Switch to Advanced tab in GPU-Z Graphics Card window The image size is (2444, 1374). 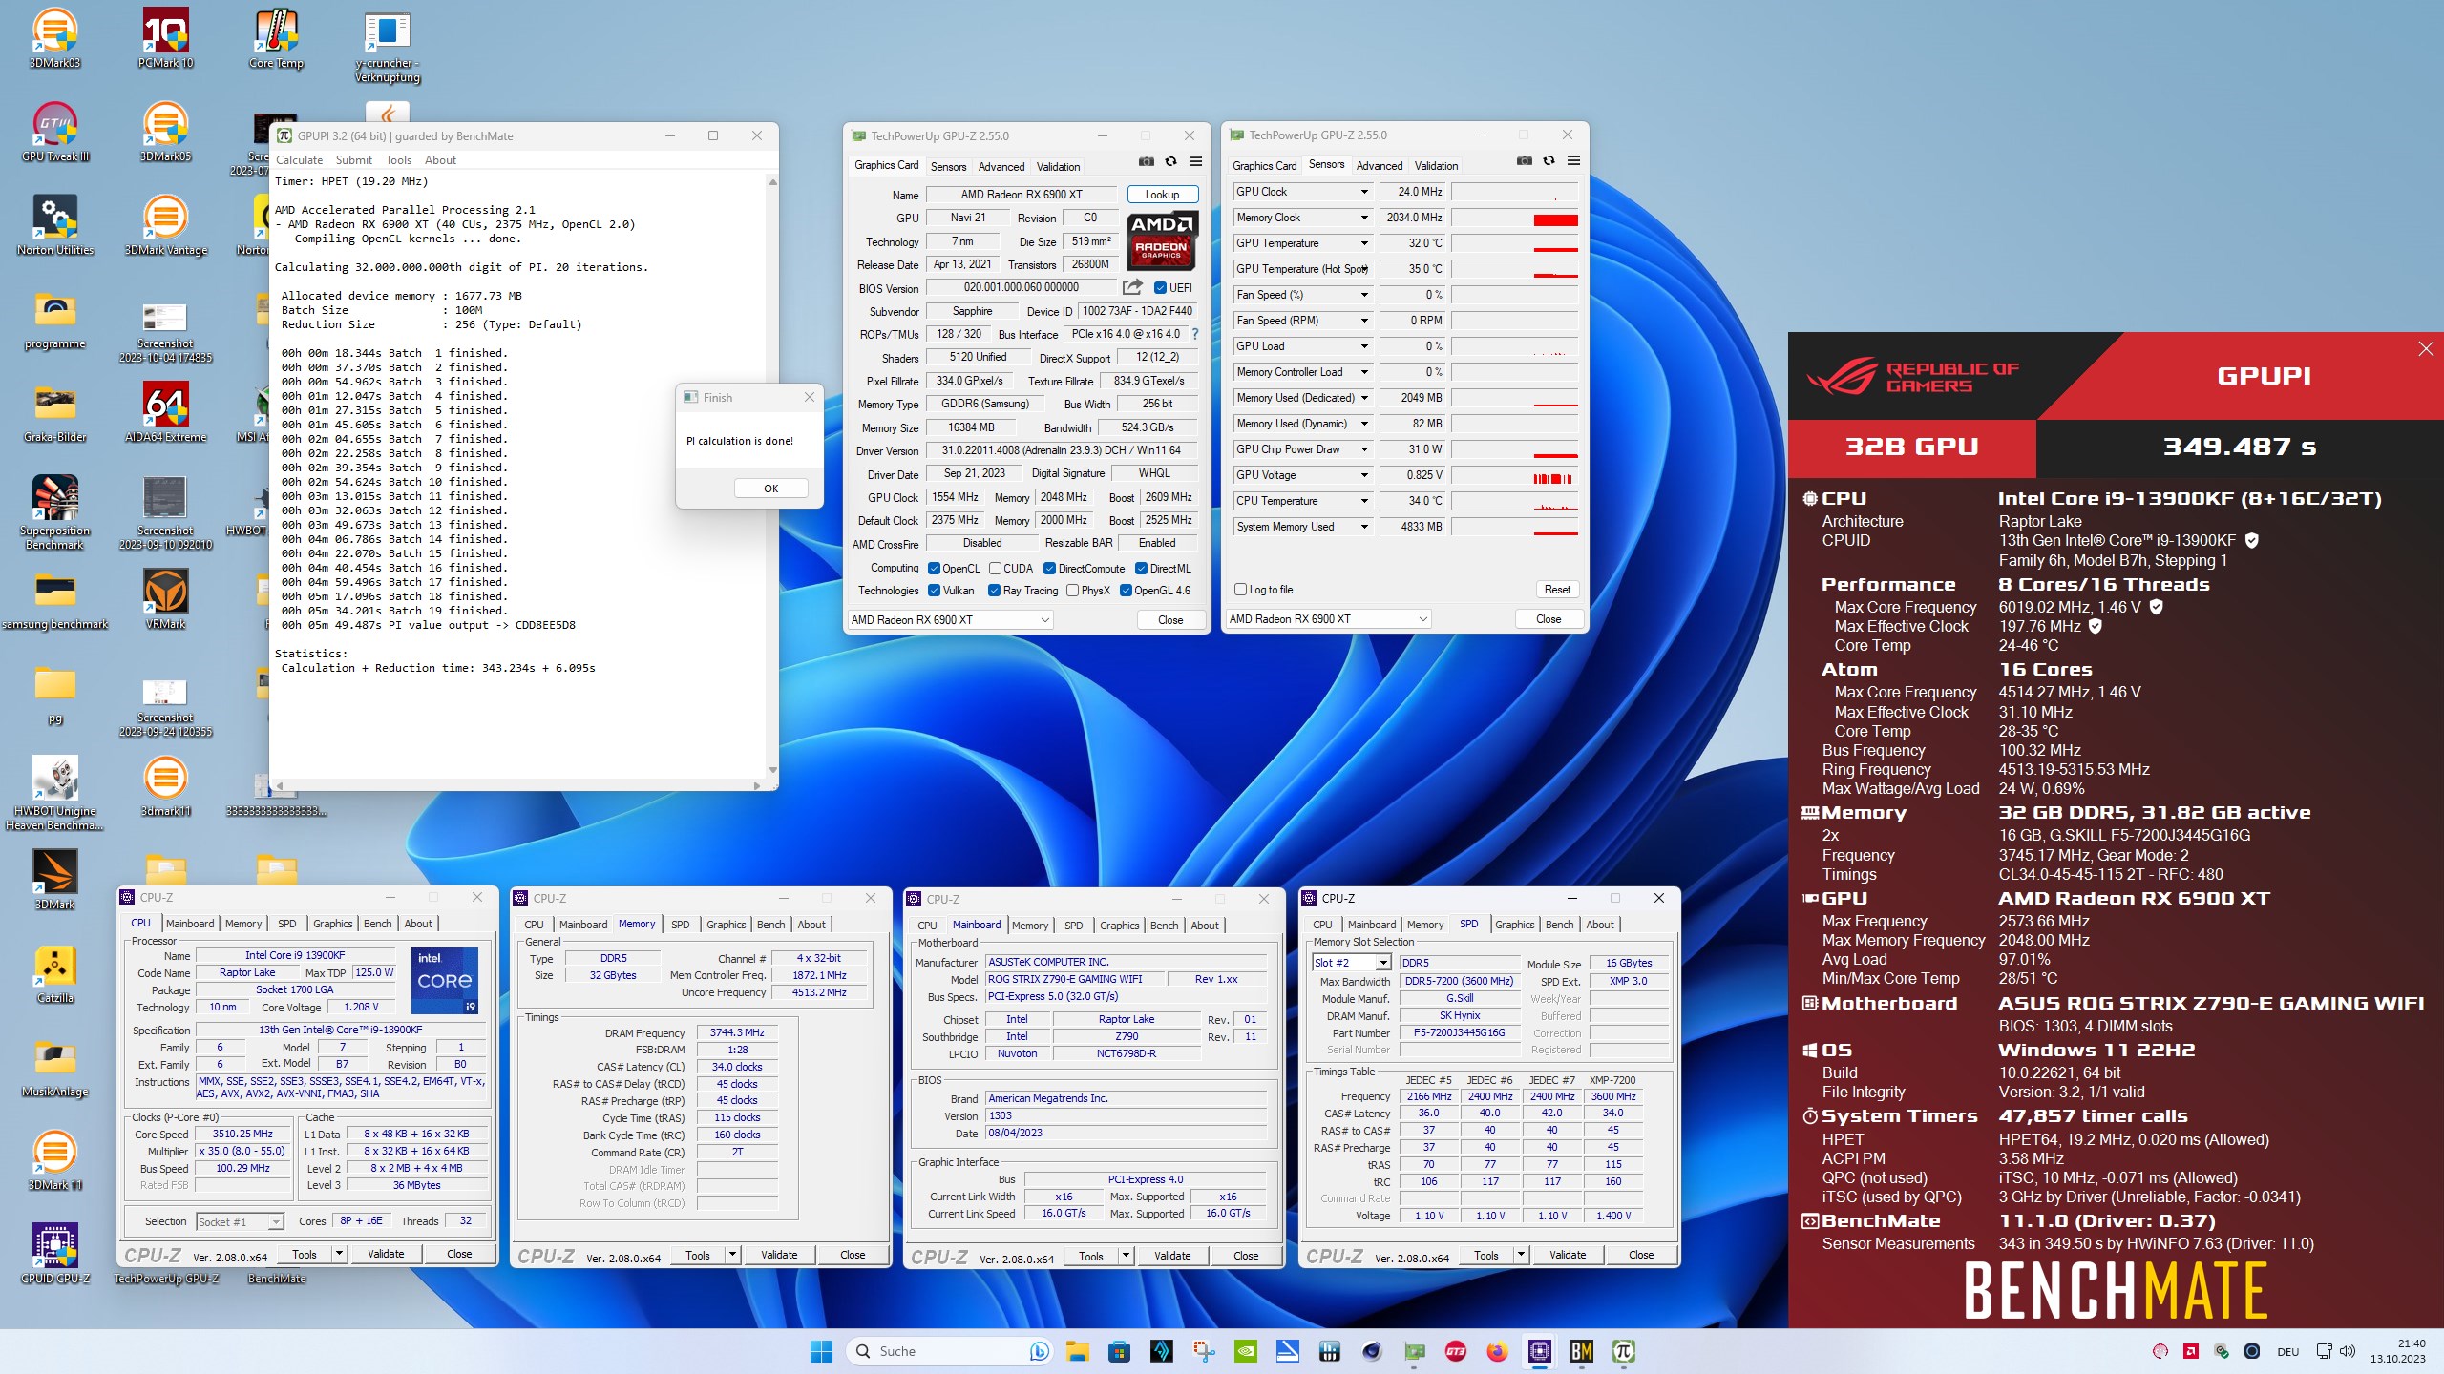1001,166
